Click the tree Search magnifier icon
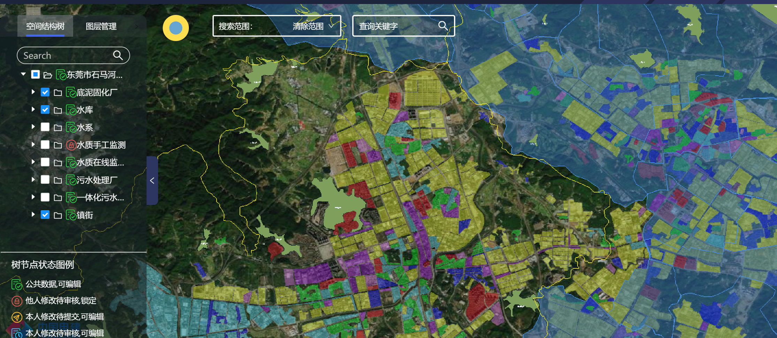777x338 pixels. 118,55
